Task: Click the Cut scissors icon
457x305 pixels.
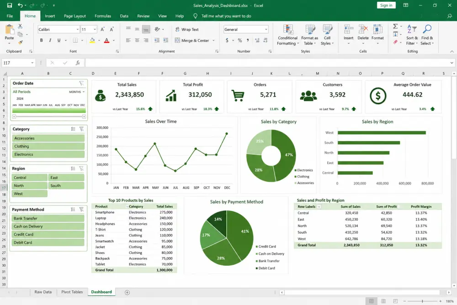Action: [x=20, y=26]
